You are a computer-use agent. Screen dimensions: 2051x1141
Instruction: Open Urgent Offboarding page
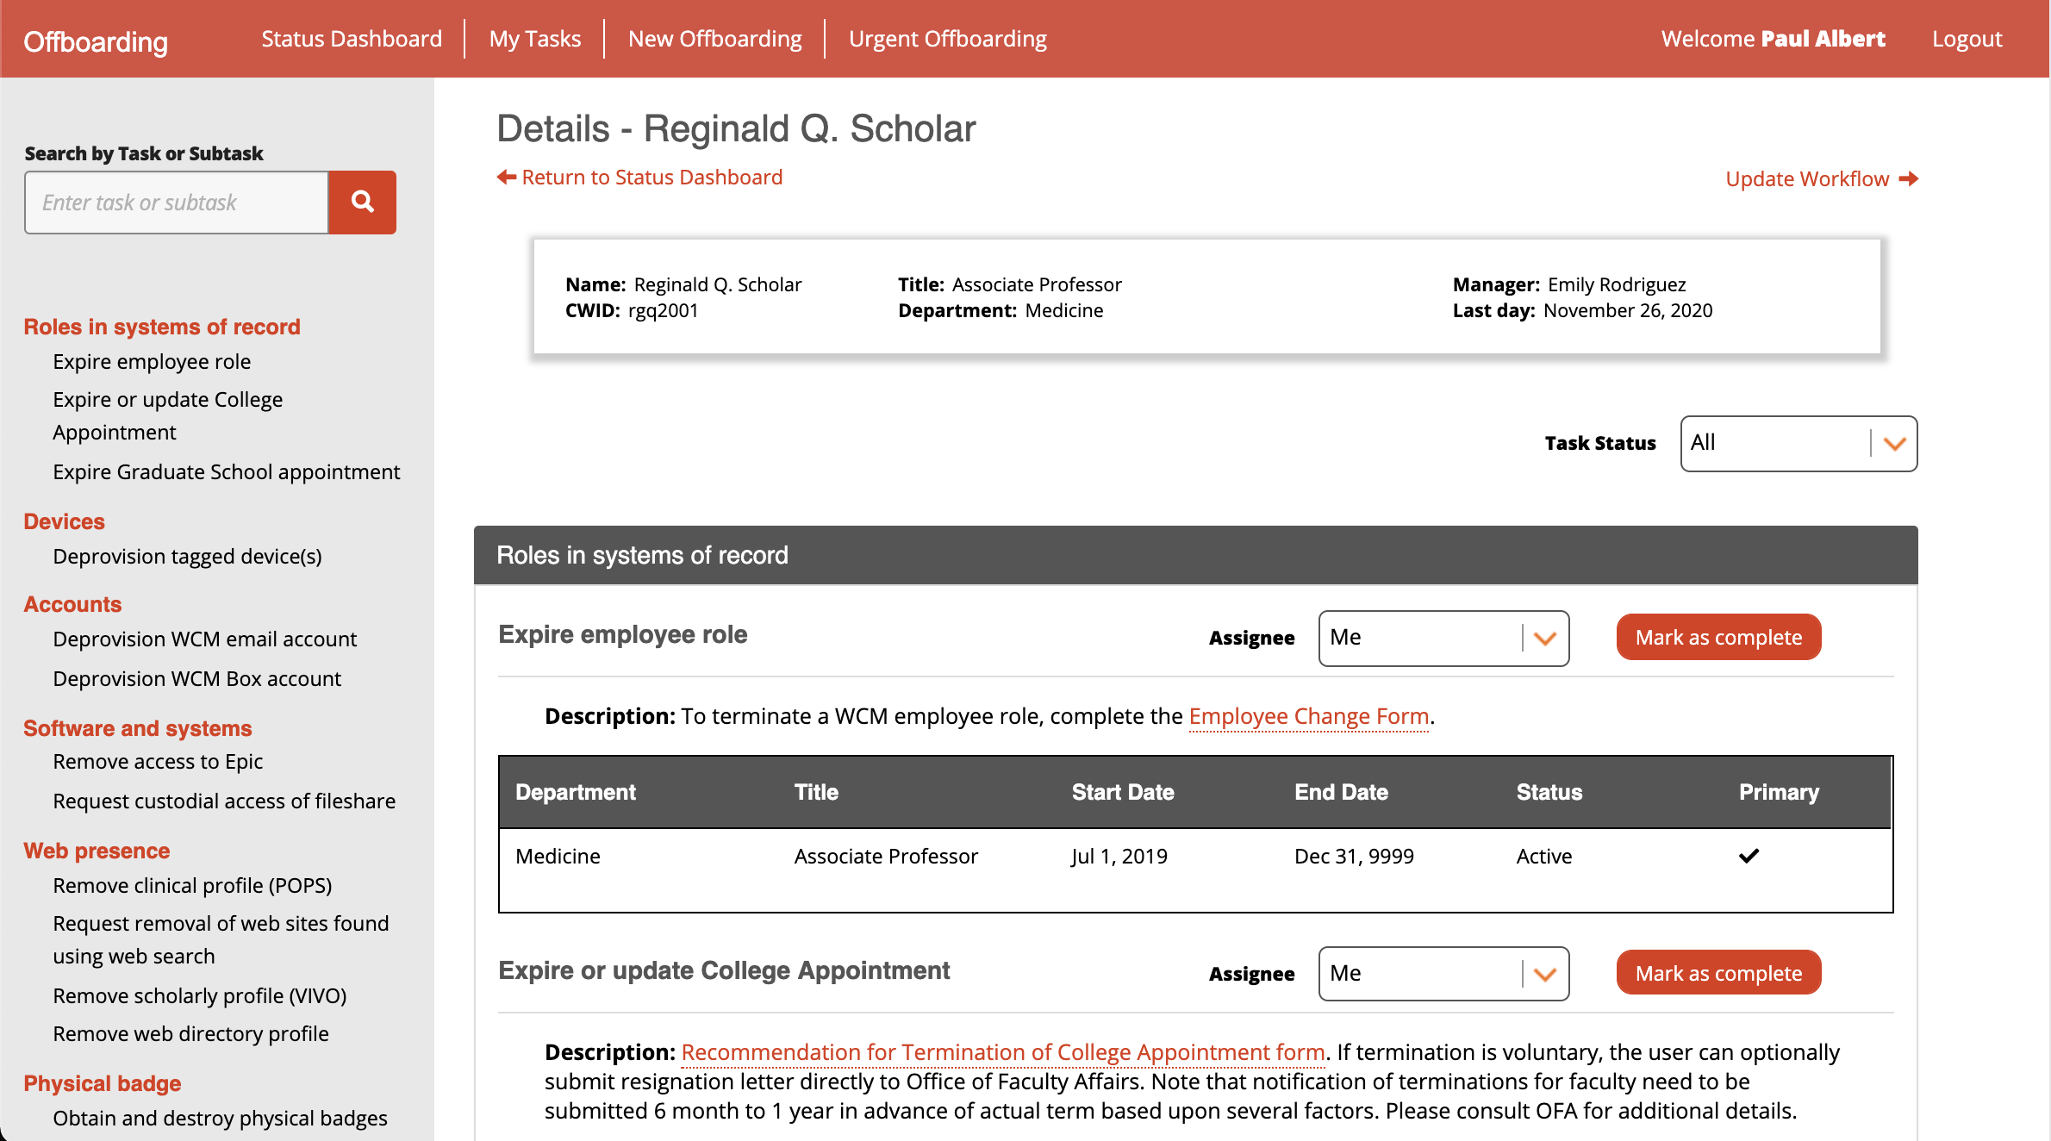[x=948, y=39]
